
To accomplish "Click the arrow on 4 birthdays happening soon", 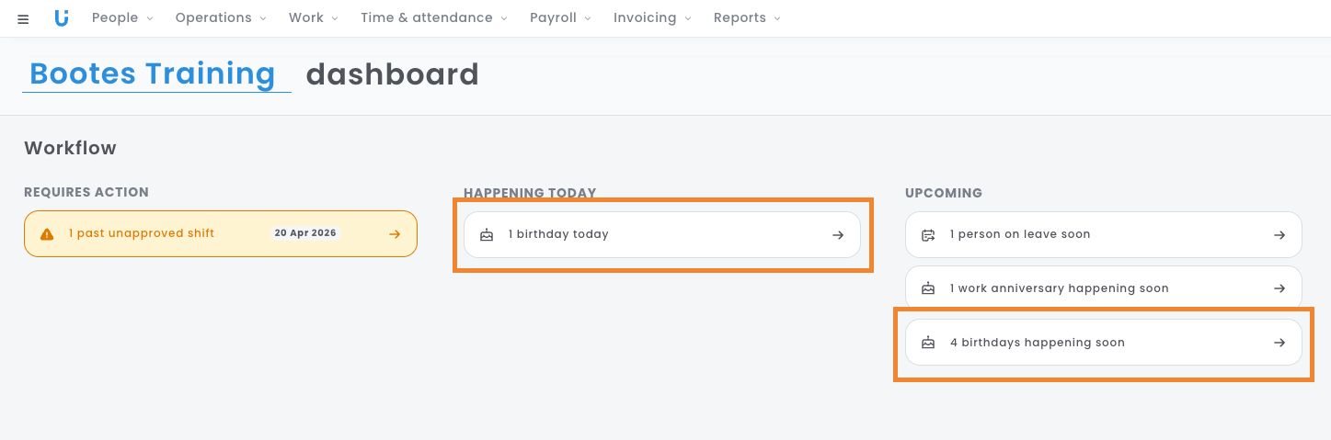I will click(x=1279, y=343).
